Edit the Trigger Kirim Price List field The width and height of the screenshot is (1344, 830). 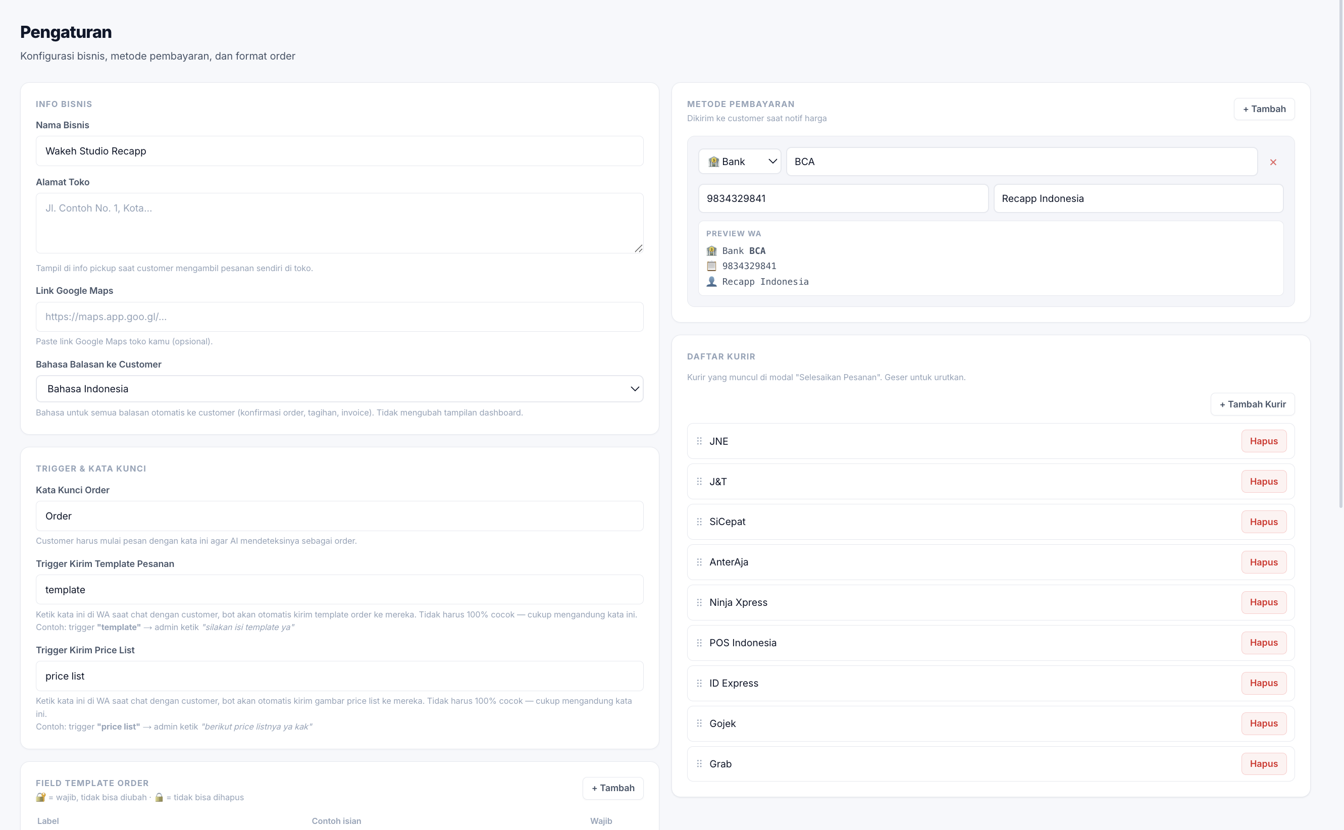point(340,676)
